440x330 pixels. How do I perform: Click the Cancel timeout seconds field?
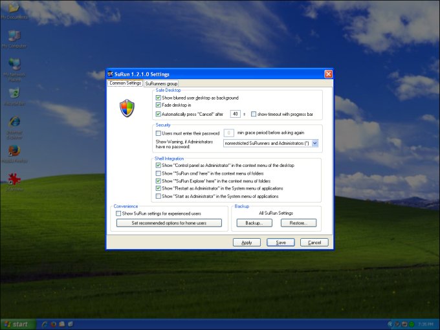(236, 114)
